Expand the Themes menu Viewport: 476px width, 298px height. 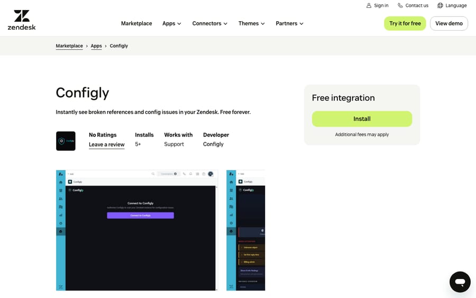click(x=251, y=23)
